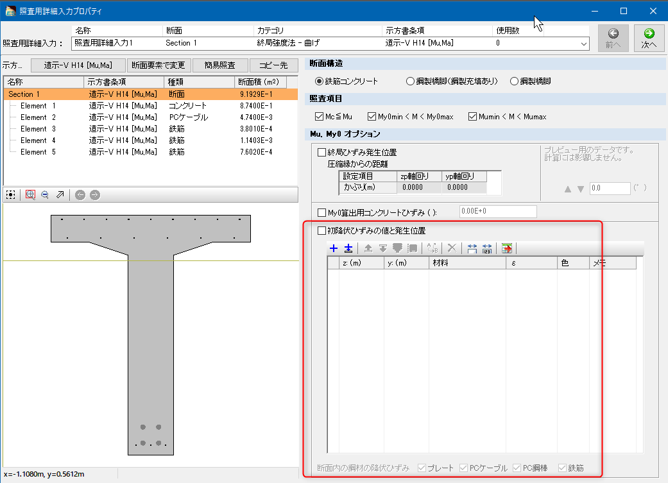
Task: Click the blue plus add-row icon
Action: (333, 248)
